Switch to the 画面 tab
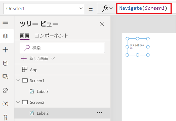The height and width of the screenshot is (121, 176). tap(25, 36)
